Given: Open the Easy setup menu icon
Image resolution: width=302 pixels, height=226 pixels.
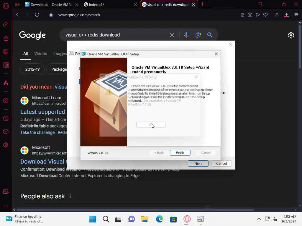Looking at the screenshot, I should pyautogui.click(x=296, y=15).
